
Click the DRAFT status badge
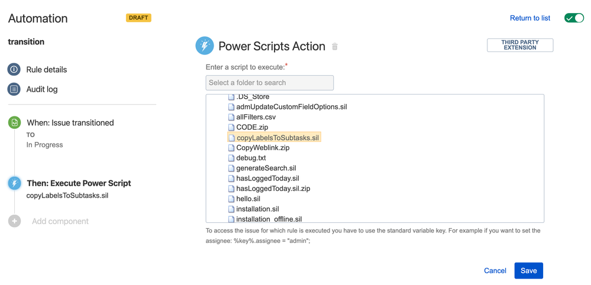coord(138,18)
